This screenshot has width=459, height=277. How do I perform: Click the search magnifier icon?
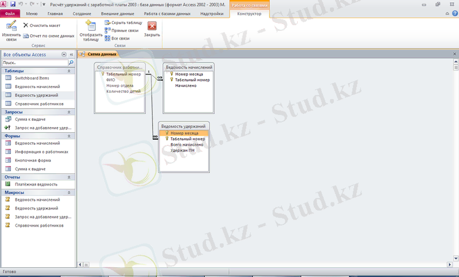71,62
